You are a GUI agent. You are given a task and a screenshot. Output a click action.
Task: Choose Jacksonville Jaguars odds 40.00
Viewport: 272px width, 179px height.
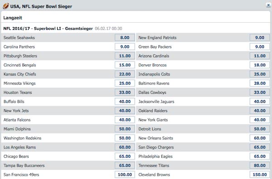[260, 102]
